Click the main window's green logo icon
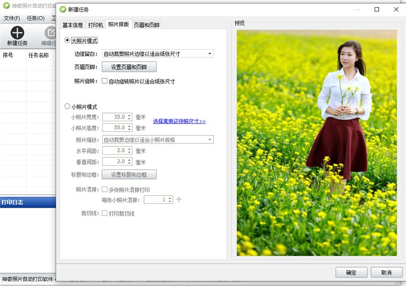The height and width of the screenshot is (286, 406). (6, 5)
